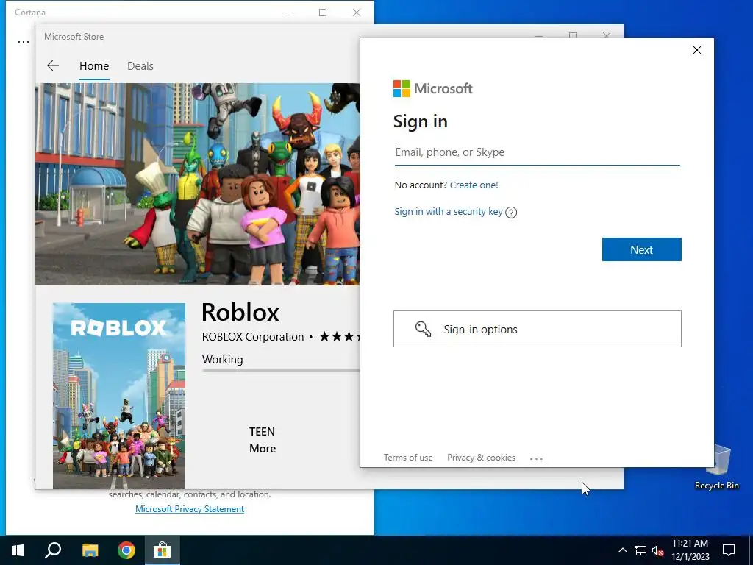
Task: Click the three-dot more options in the sign-in footer
Action: point(536,458)
